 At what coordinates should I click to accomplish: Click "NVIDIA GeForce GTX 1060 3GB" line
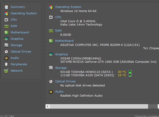point(108,62)
